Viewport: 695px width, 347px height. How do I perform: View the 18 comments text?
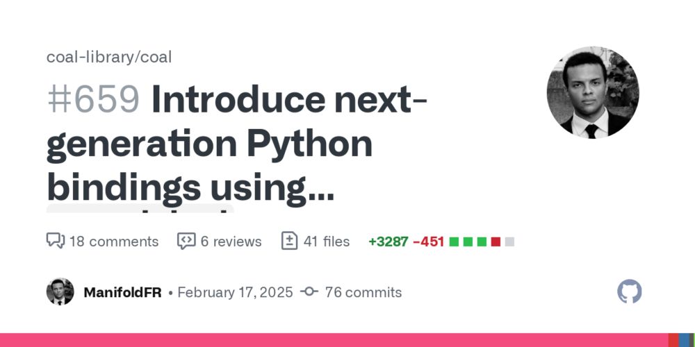click(114, 242)
